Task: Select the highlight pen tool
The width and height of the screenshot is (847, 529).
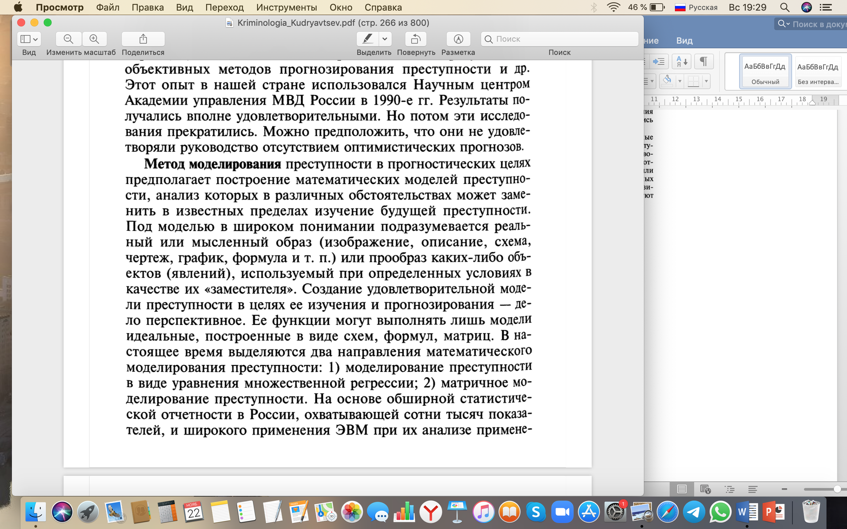Action: point(367,39)
